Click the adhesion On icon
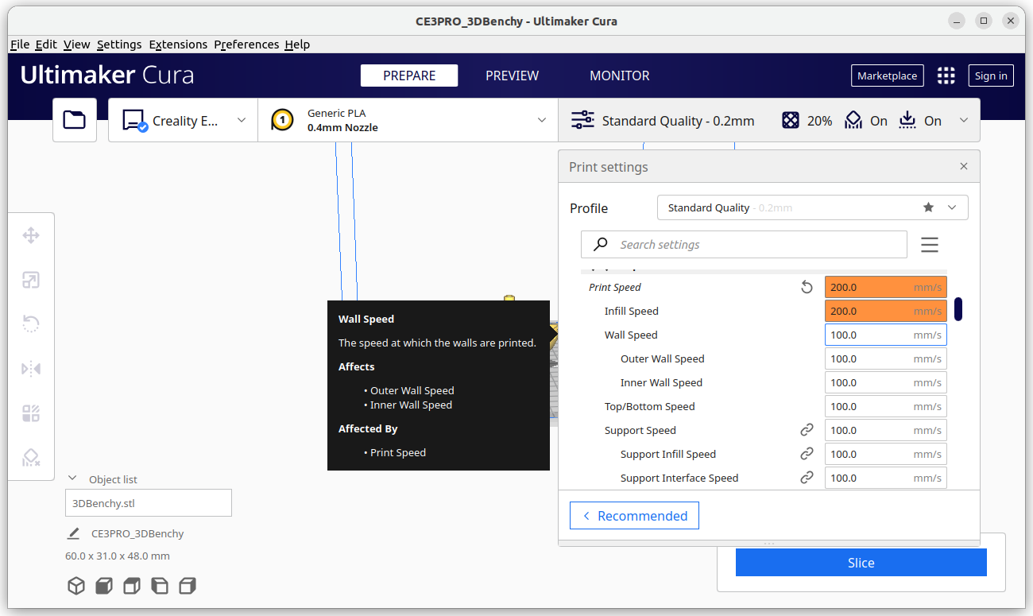This screenshot has height=616, width=1033. (907, 121)
